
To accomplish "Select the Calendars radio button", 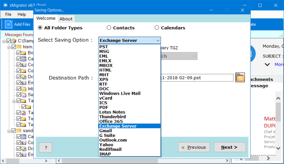I will point(157,27).
